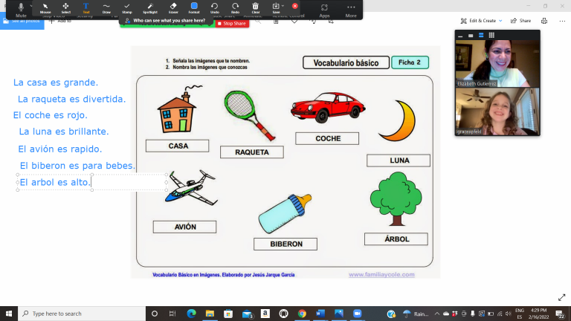The height and width of the screenshot is (321, 571).
Task: Launch Microsoft Edge from taskbar
Action: (191, 314)
